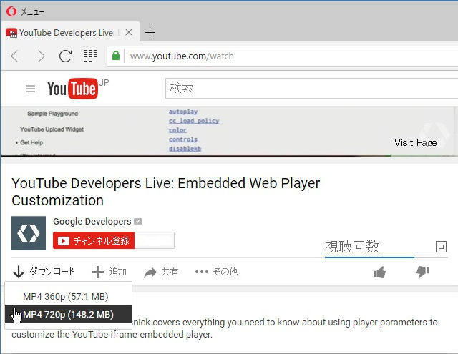Open Speed Dial grid icon

(x=91, y=56)
